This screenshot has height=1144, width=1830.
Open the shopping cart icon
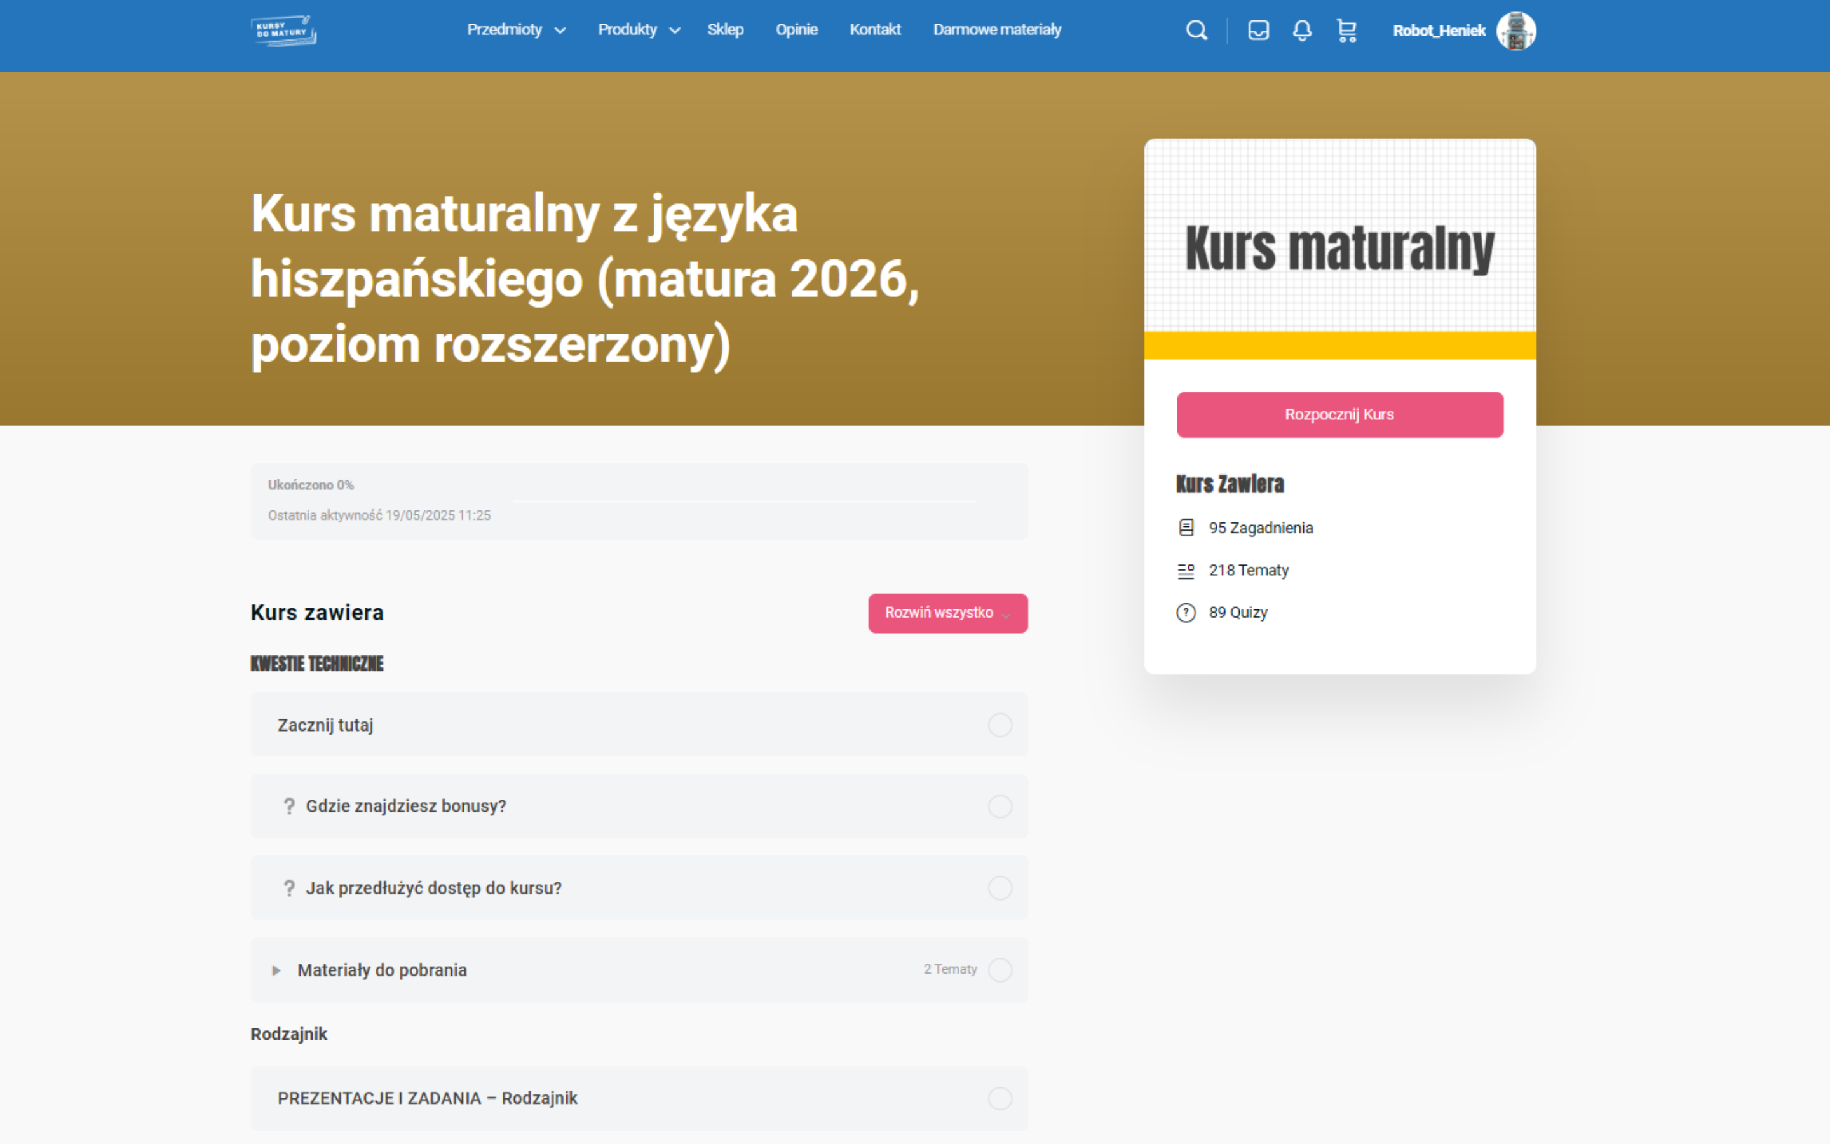[1347, 31]
